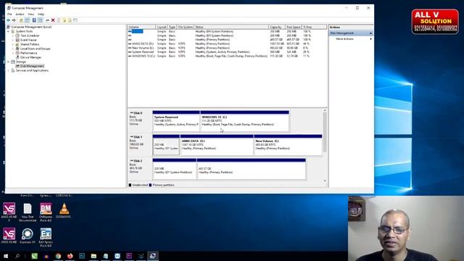Screen dimensions: 464x261
Task: Select the WINDOWS 10 (C:) volume row
Action: [x=227, y=56]
